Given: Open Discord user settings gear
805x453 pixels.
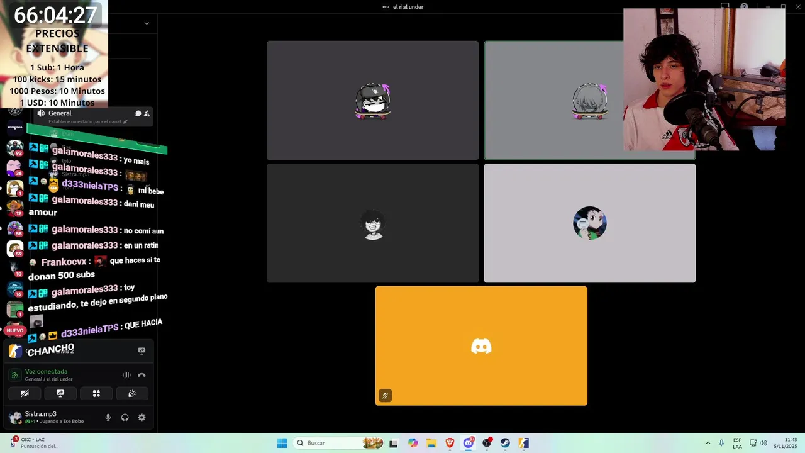Looking at the screenshot, I should click(x=142, y=417).
